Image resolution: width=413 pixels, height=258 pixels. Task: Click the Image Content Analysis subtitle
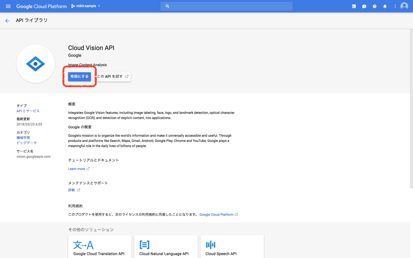tap(88, 65)
